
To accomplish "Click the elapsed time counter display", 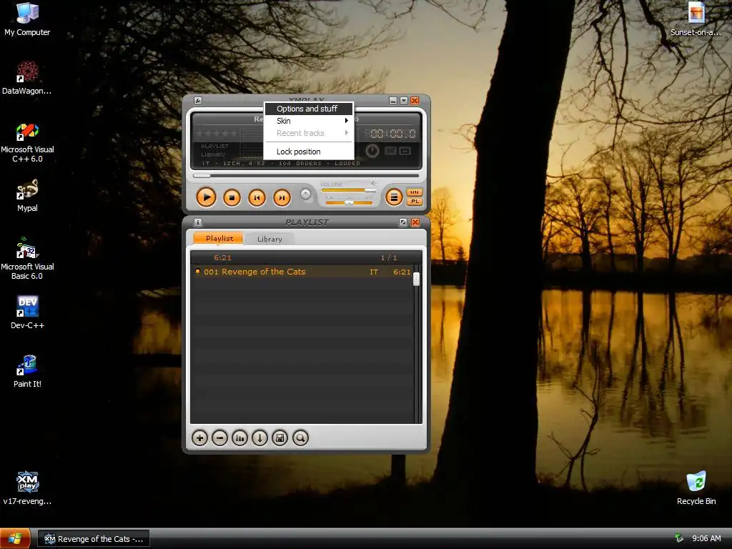I will [390, 134].
